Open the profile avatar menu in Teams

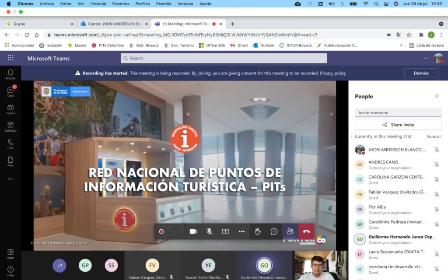[x=438, y=58]
